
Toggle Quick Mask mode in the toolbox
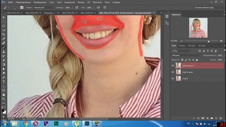click(x=4, y=117)
